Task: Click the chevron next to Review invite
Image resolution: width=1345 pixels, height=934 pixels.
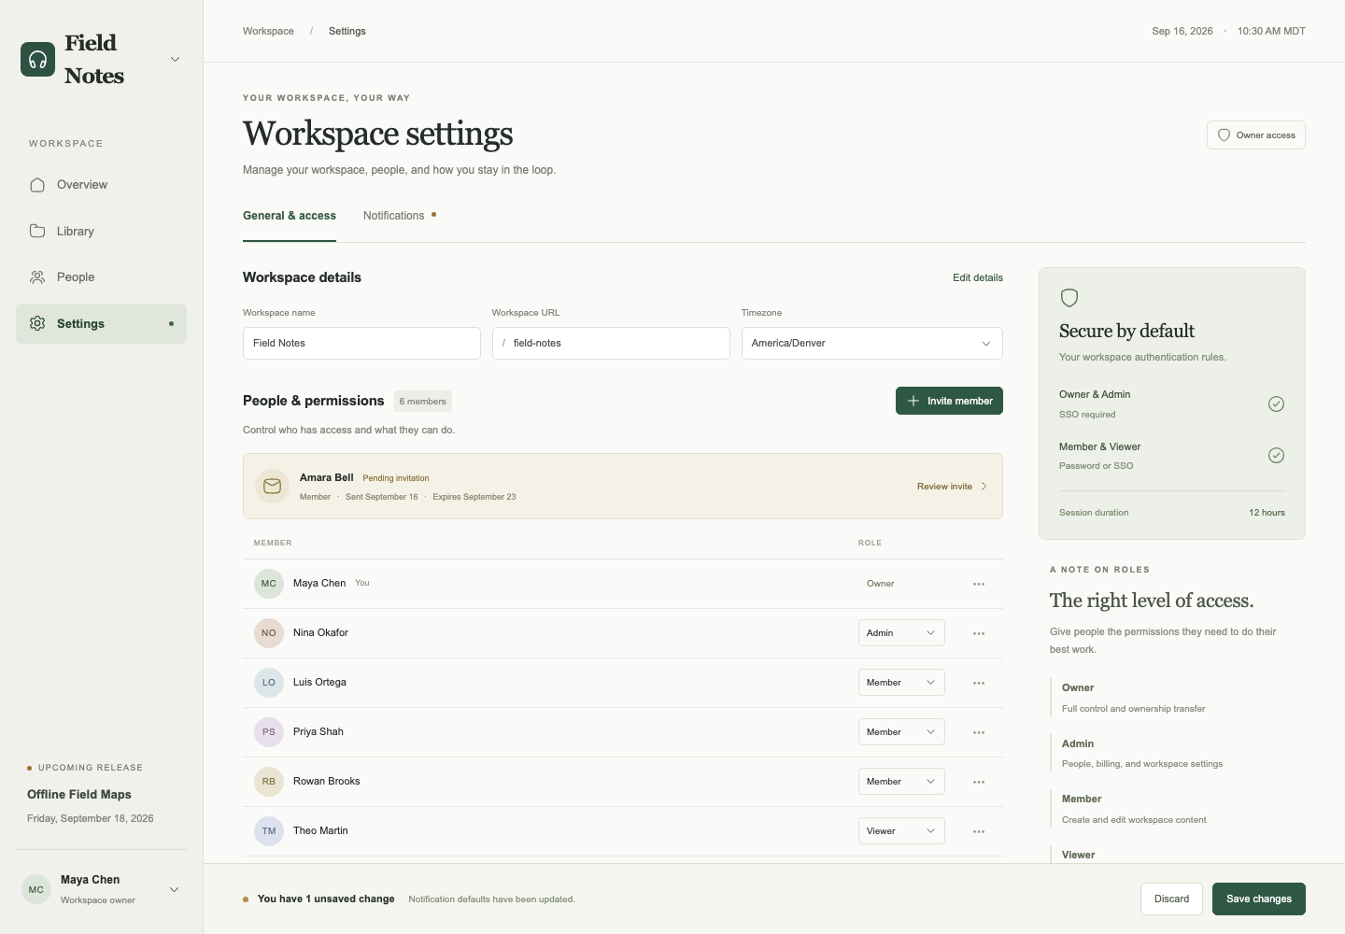Action: [x=984, y=487]
